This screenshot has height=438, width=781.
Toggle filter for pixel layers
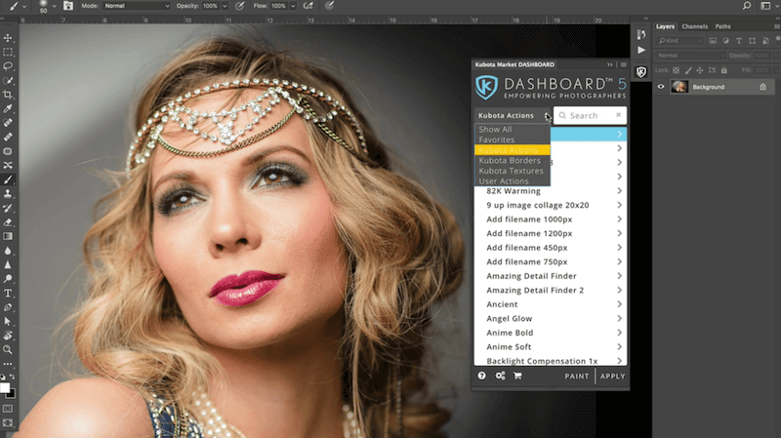coord(713,41)
